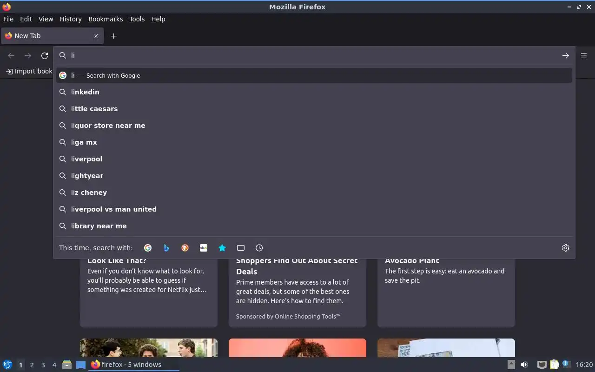Viewport: 595px width, 372px height.
Task: Select 'li — Search with Google' result
Action: [x=314, y=75]
